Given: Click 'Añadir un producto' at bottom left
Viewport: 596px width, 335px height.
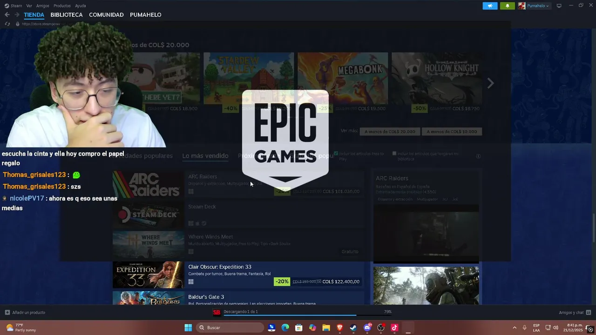Looking at the screenshot, I should [25, 312].
